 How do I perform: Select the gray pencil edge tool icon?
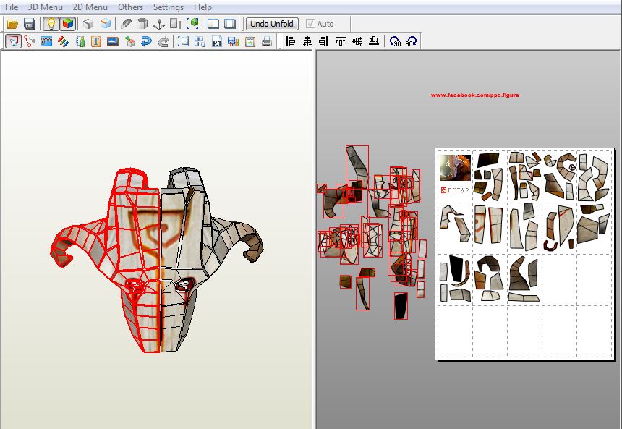[126, 24]
